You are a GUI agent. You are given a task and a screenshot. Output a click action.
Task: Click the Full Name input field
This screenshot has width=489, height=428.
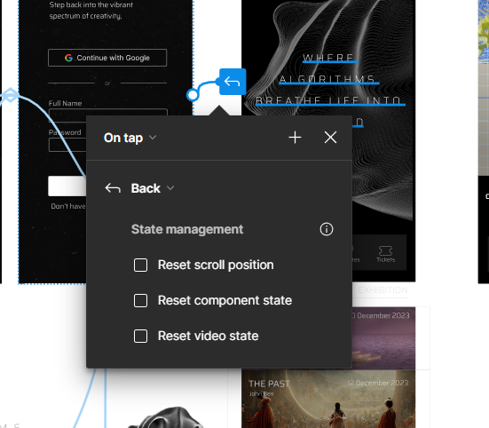108,112
